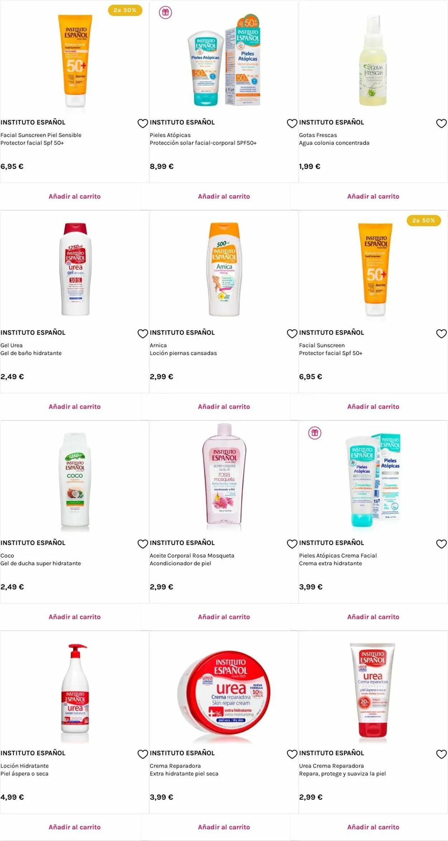Click '2a 50%' badge on second Facial Sunscreen
The height and width of the screenshot is (841, 448).
coord(423,221)
